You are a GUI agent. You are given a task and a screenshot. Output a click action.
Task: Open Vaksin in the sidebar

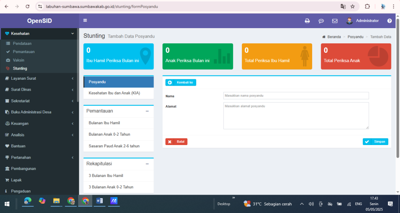(18, 60)
